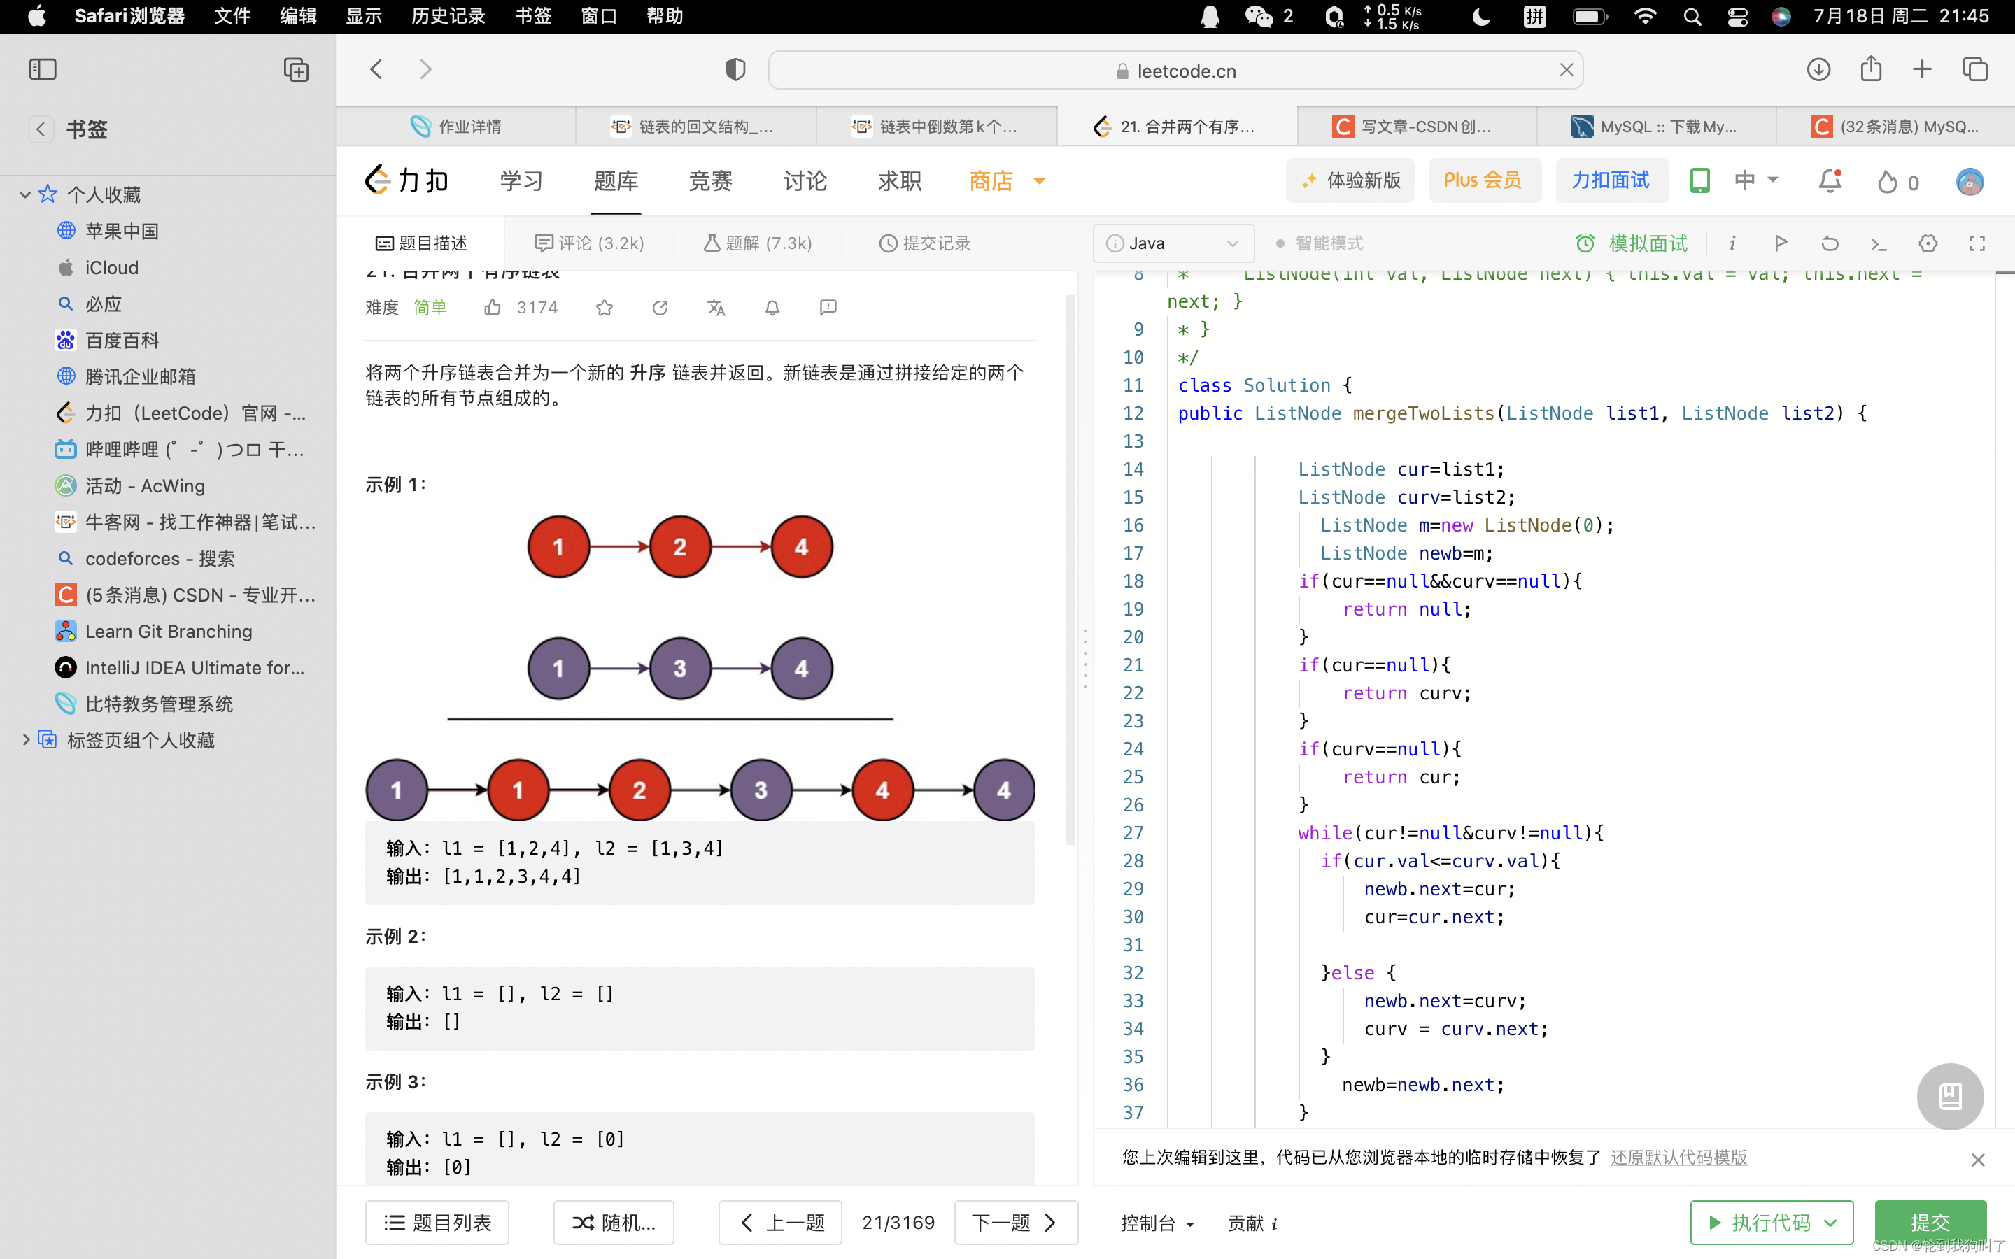Open the 商店 dropdown arrow
Image resolution: width=2015 pixels, height=1259 pixels.
(x=1039, y=180)
